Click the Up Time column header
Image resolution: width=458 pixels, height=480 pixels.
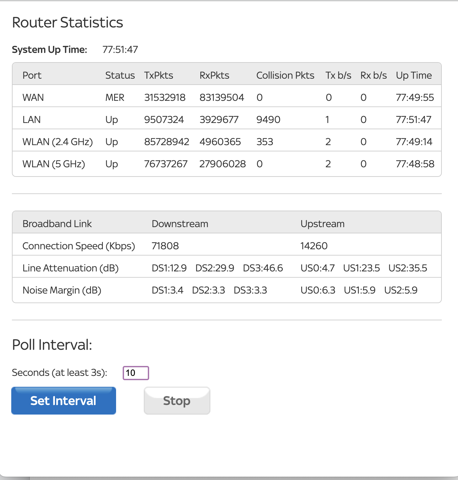(x=414, y=75)
